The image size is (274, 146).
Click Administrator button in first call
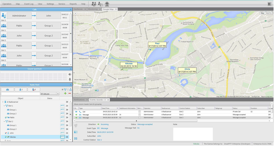(x=19, y=16)
